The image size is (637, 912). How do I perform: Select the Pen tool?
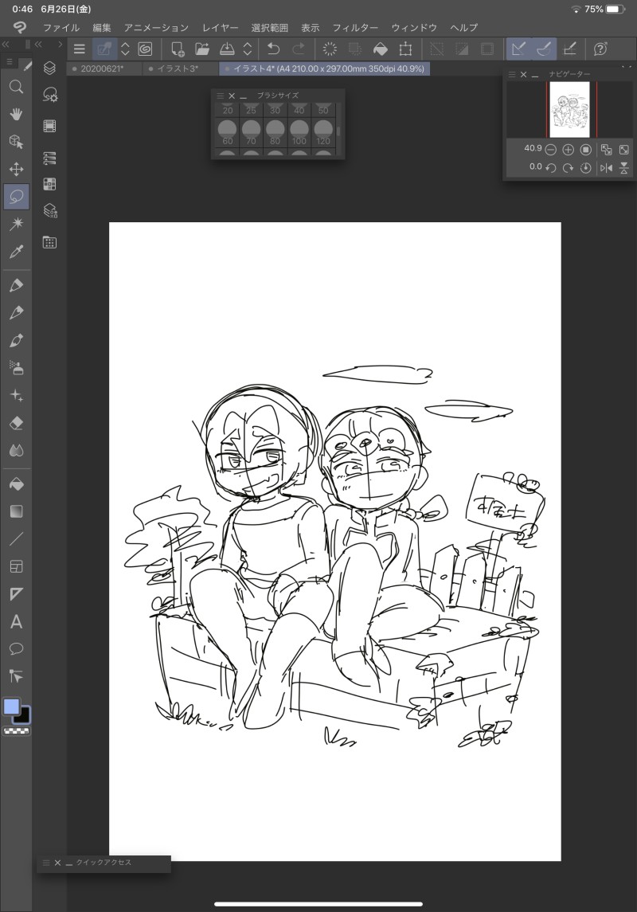pyautogui.click(x=16, y=285)
